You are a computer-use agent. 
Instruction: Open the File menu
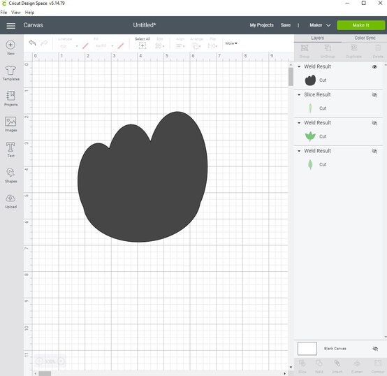pyautogui.click(x=3, y=13)
